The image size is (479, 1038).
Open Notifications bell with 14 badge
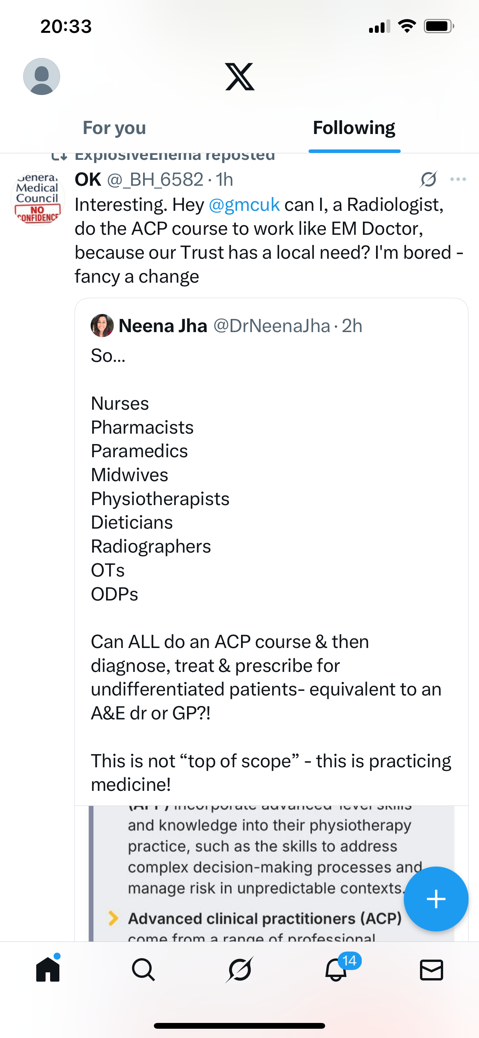[336, 970]
